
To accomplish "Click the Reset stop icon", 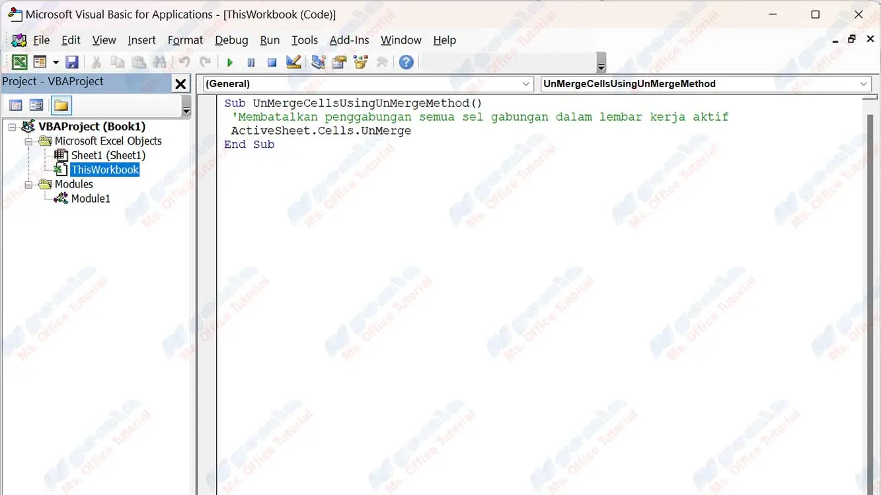I will click(x=272, y=62).
